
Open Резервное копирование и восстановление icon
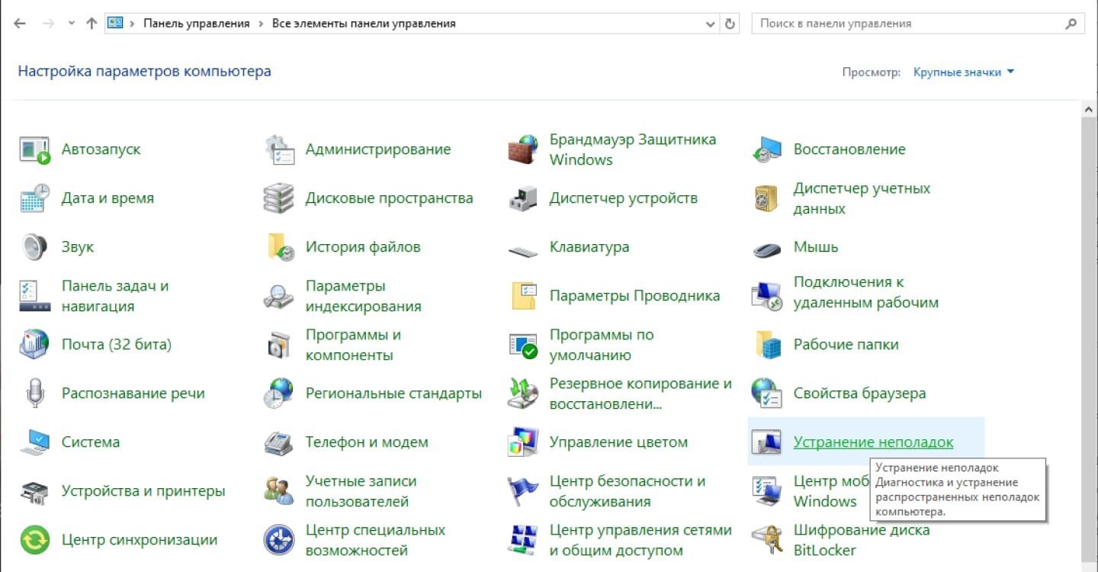click(523, 394)
